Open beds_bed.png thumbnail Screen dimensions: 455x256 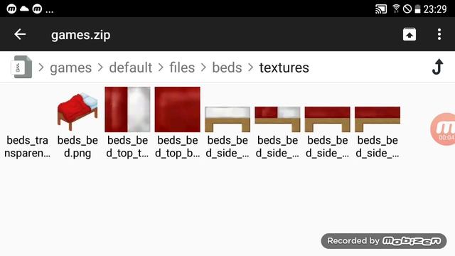click(x=77, y=112)
